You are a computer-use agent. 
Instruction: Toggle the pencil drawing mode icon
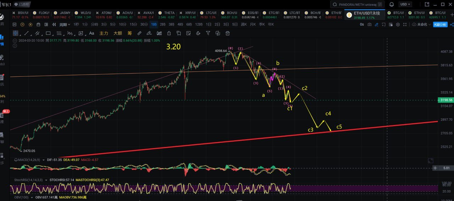[377, 25]
